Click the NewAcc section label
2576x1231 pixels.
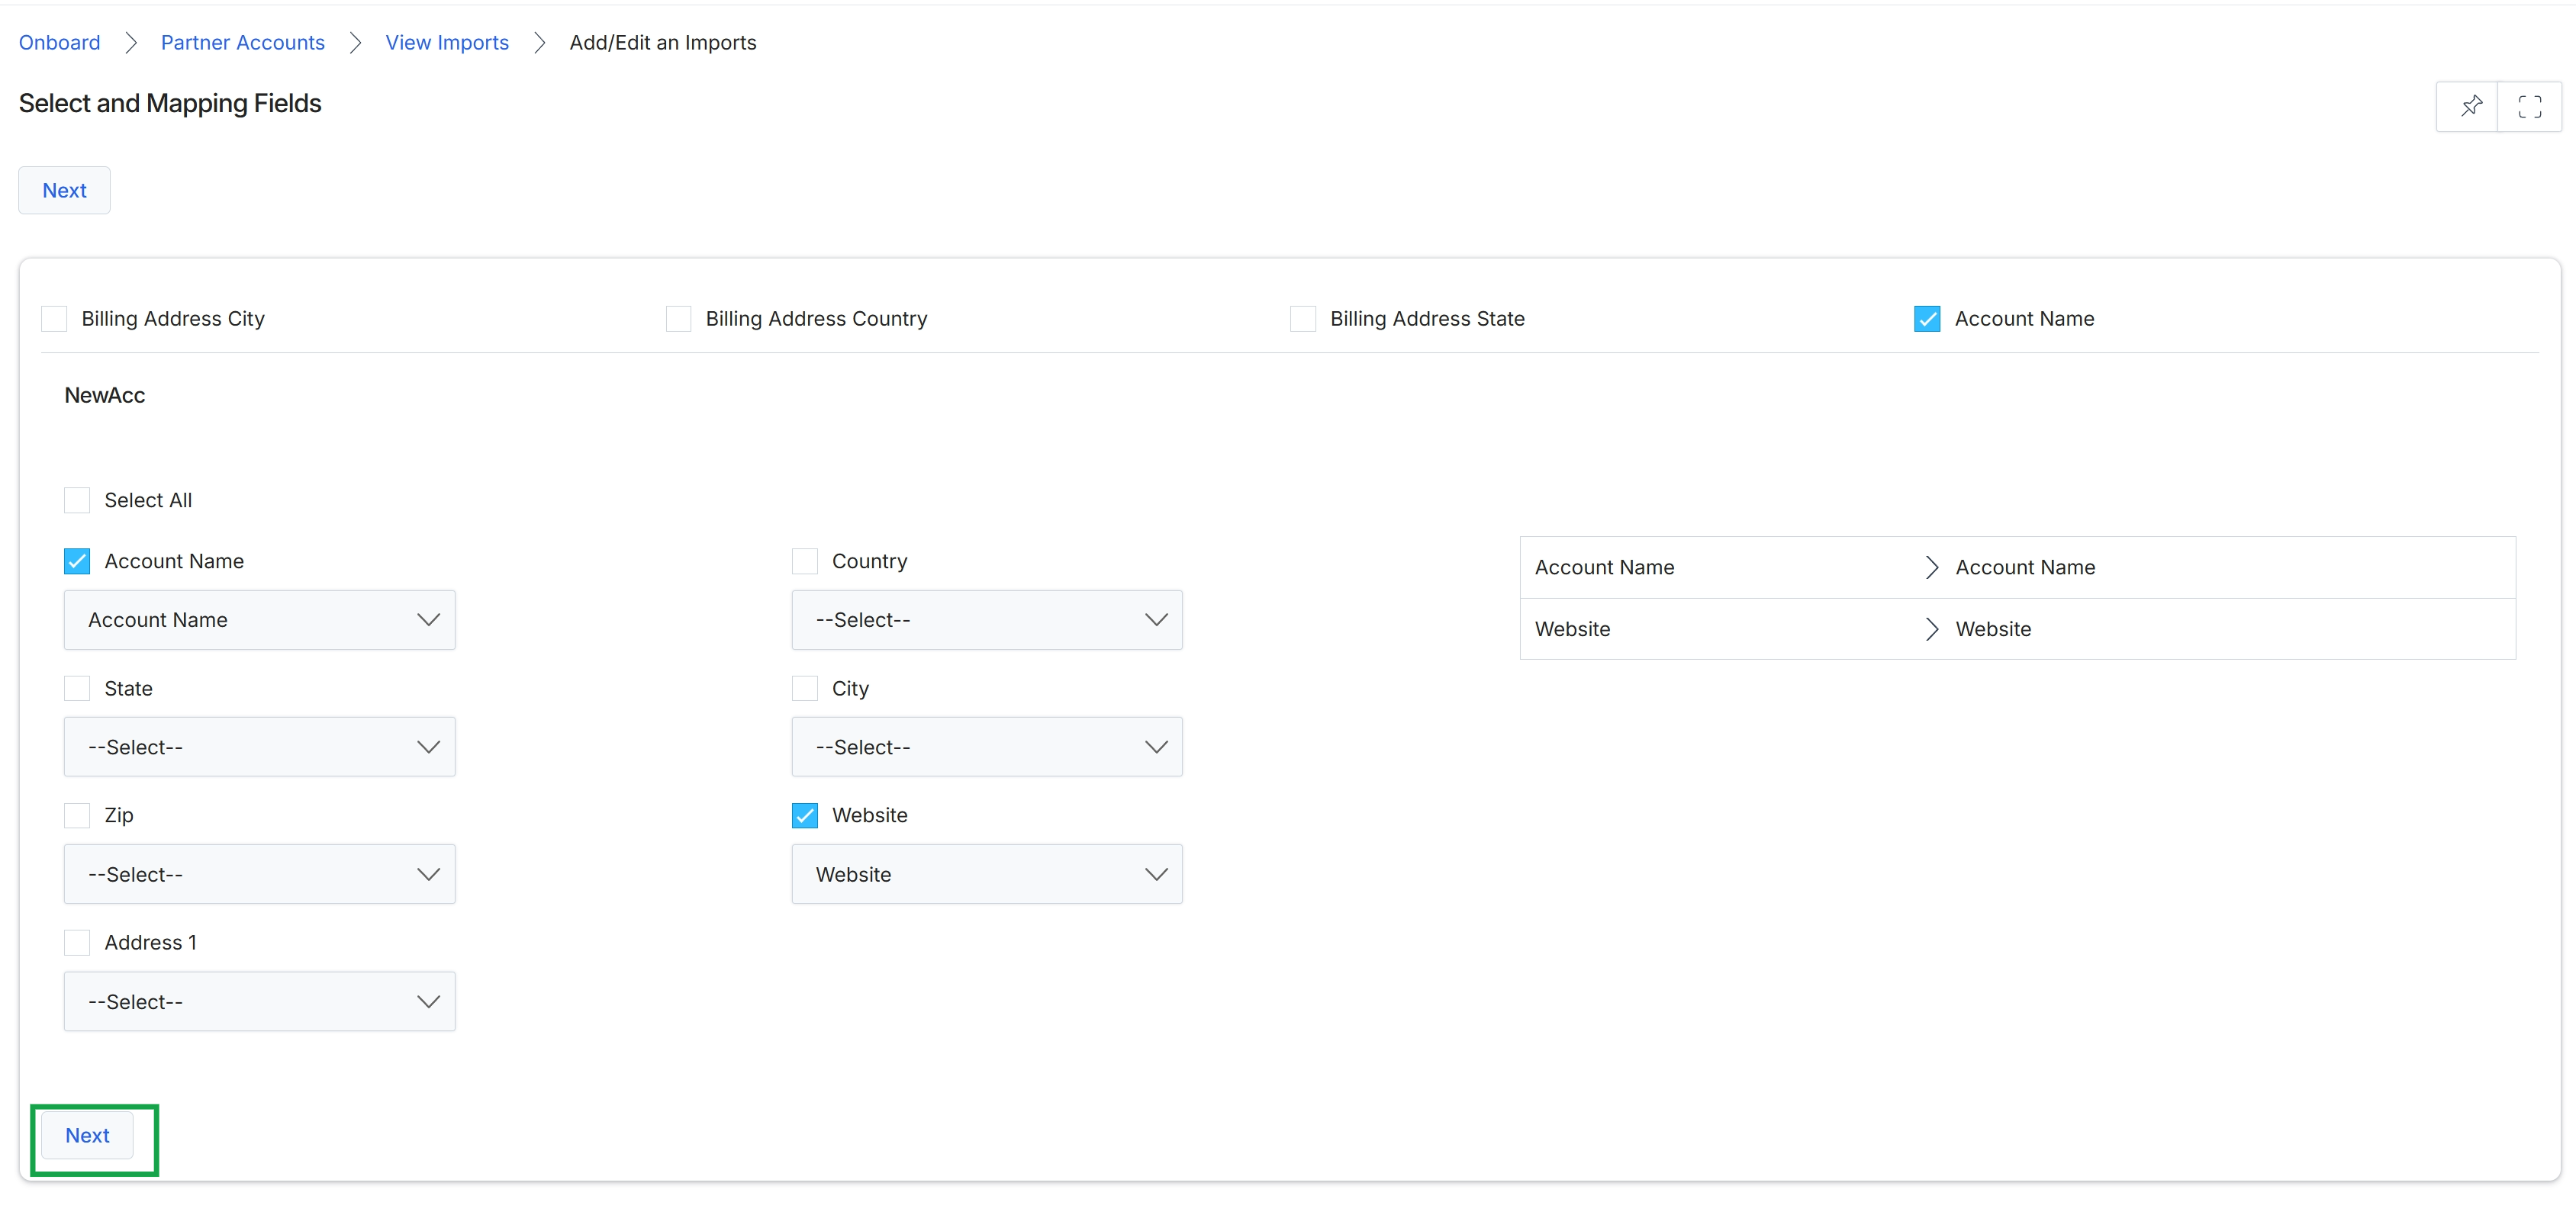click(x=104, y=396)
